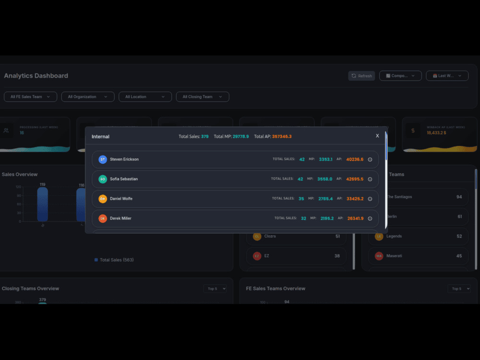Open the All FE Sales Team filter
This screenshot has width=480, height=360.
click(x=30, y=97)
